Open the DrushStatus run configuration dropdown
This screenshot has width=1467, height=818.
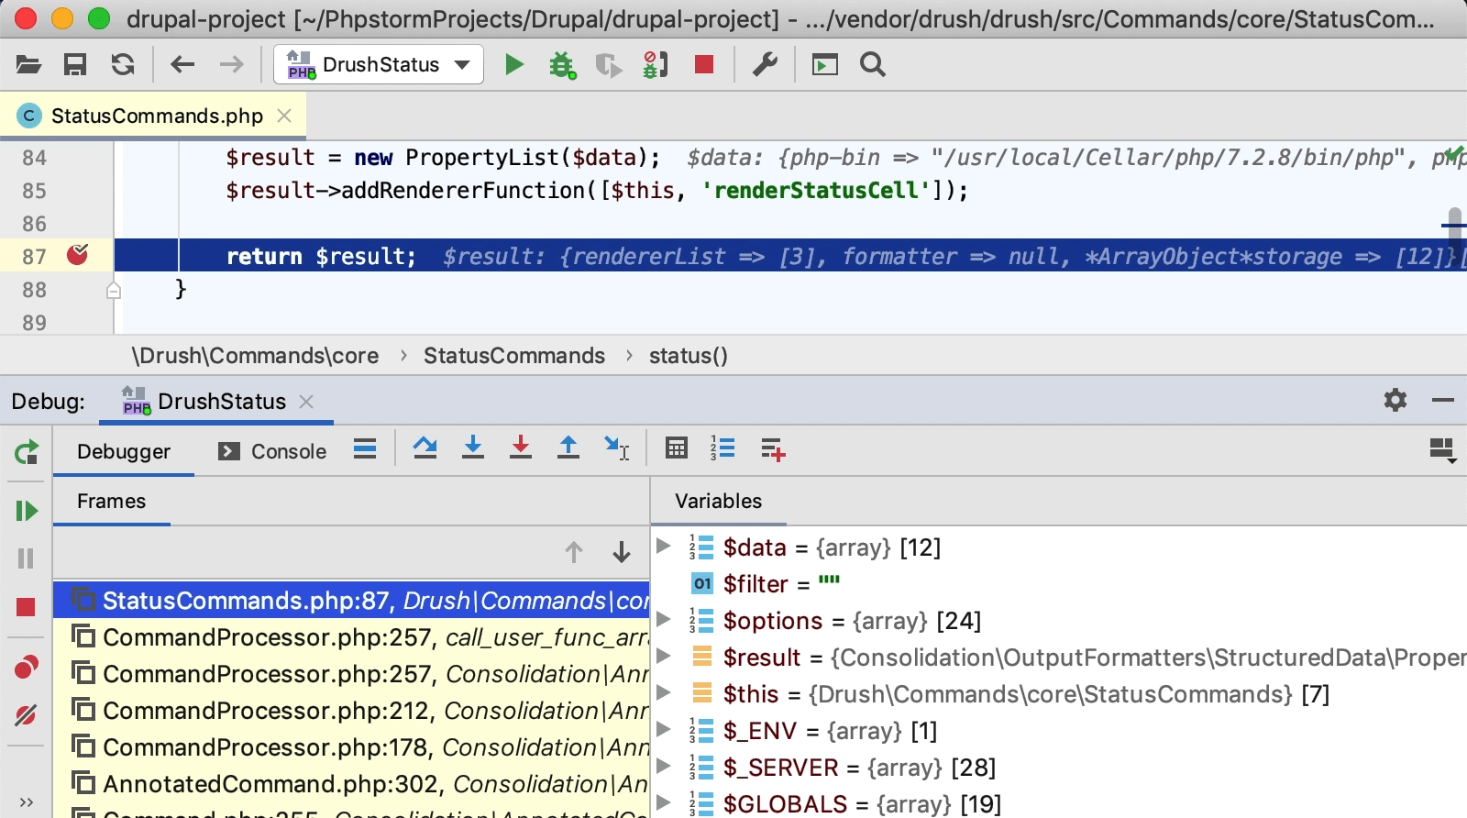click(379, 65)
